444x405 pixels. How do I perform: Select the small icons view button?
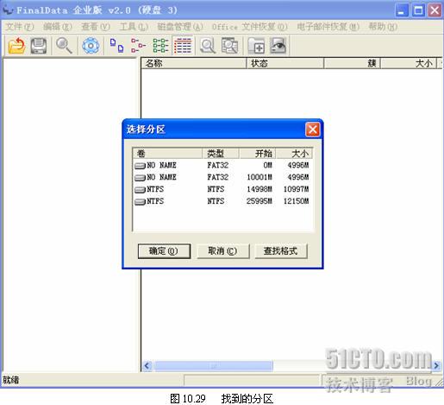pos(139,46)
